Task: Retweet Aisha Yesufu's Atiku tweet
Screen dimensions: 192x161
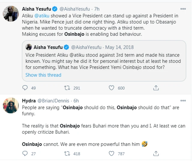Action: click(68, 88)
